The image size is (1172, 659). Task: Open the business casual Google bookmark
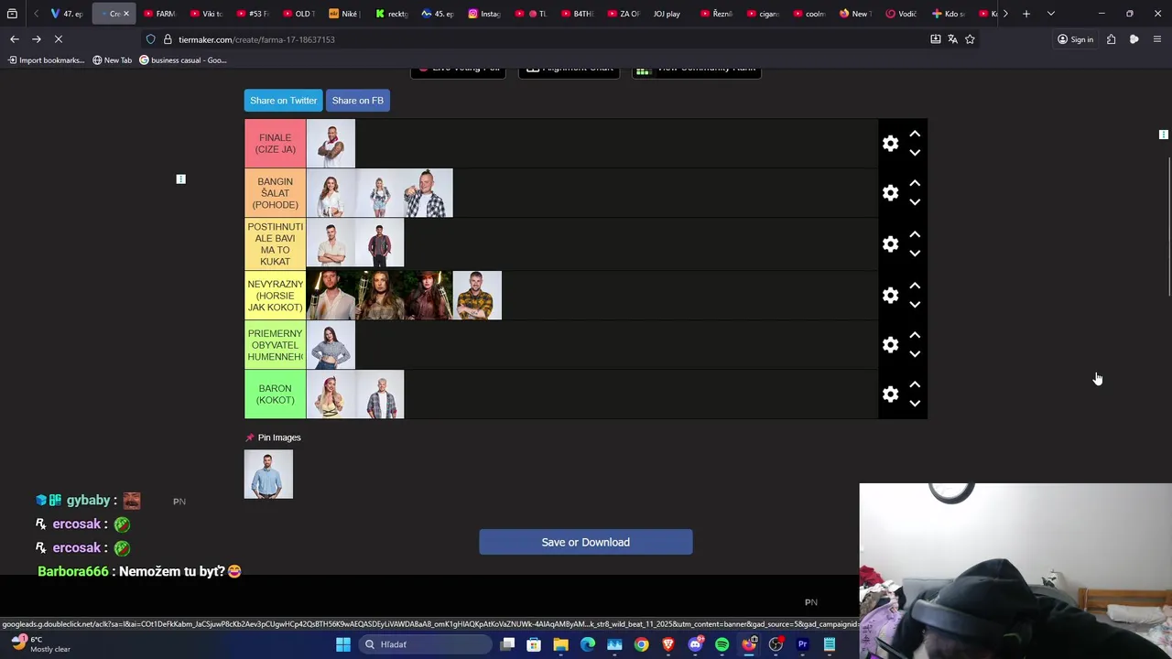(183, 60)
